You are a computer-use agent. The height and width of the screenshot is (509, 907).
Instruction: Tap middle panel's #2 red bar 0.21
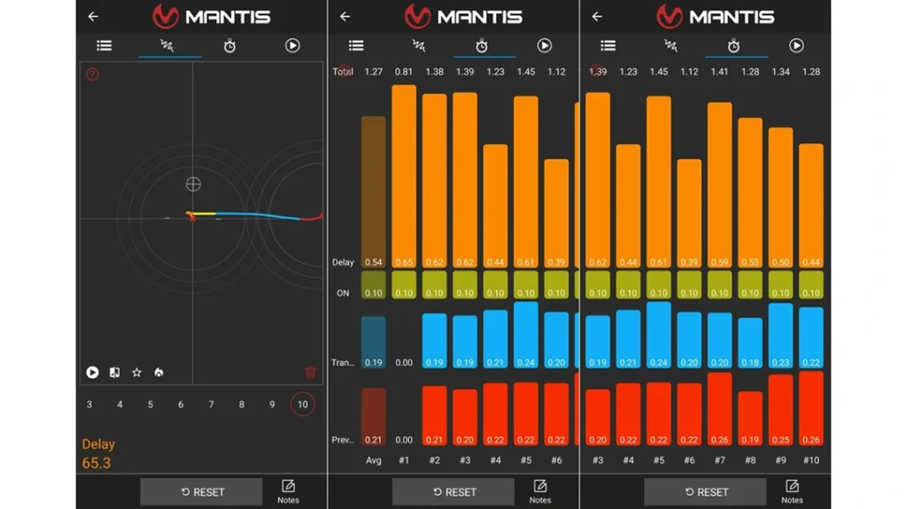434,415
